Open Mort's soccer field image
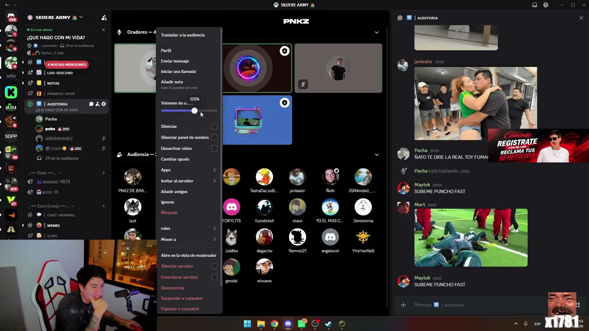The image size is (589, 331). point(471,238)
